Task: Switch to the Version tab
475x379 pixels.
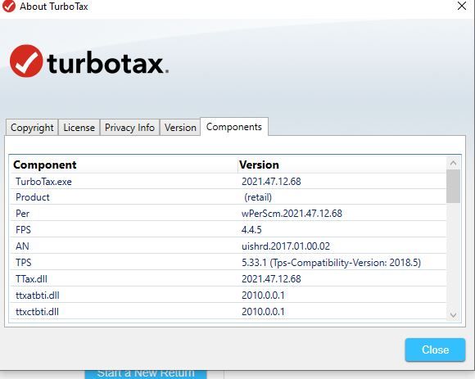Action: pyautogui.click(x=180, y=128)
